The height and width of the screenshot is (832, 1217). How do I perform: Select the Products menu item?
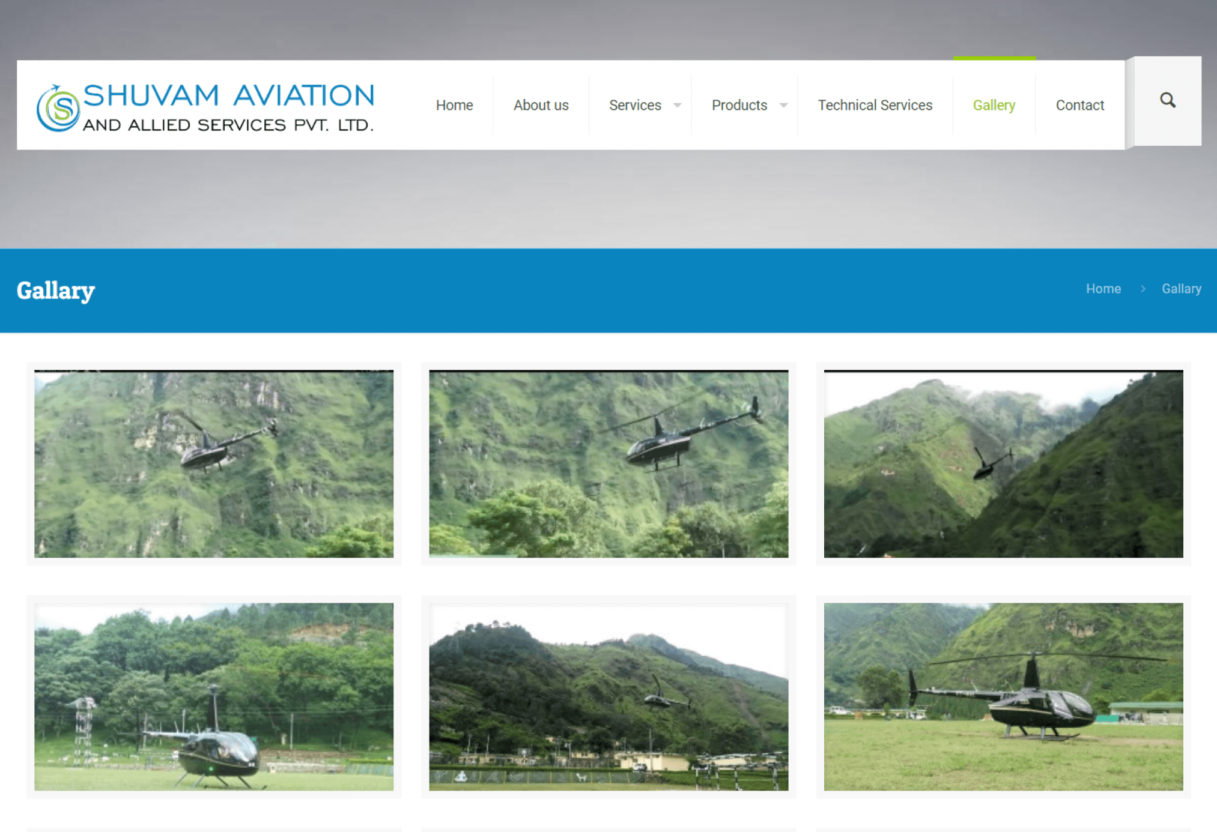point(739,105)
